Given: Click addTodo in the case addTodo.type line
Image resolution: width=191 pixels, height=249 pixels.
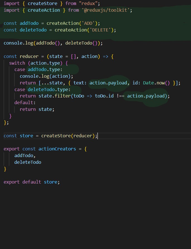Looking at the screenshot, I should 37,70.
